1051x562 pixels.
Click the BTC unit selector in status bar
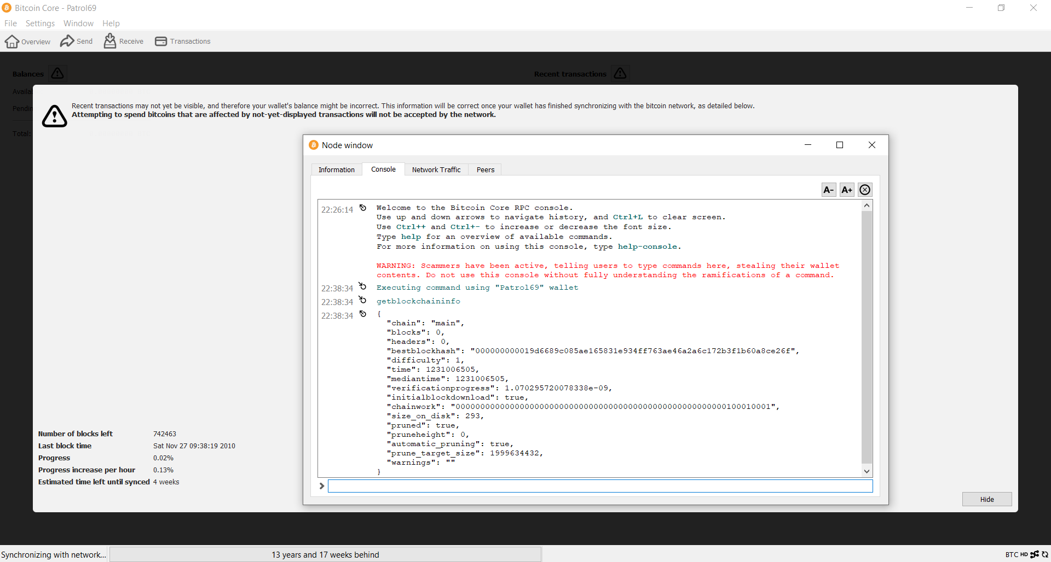(x=1012, y=554)
